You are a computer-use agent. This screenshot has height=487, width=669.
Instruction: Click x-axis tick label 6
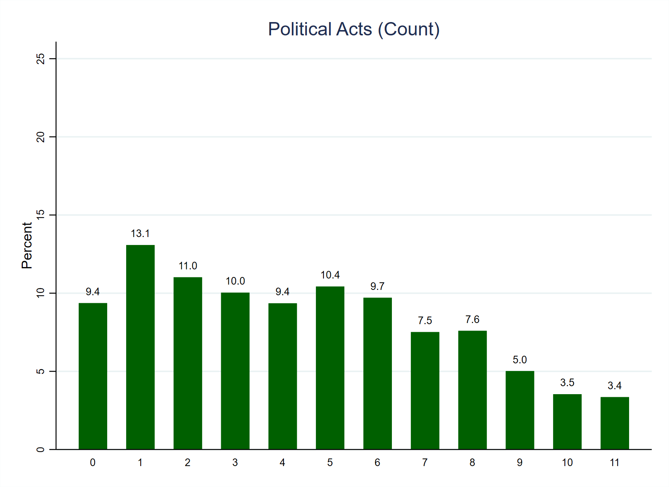point(377,463)
